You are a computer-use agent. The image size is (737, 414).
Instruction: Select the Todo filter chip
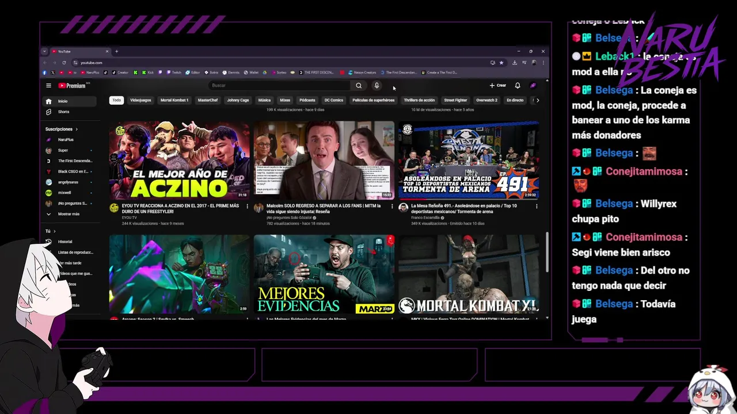point(116,100)
